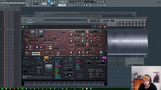Select VDUB1 Snare 039 in browser

point(10,29)
